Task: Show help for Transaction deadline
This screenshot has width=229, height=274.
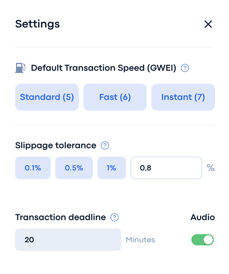Action: click(x=114, y=217)
